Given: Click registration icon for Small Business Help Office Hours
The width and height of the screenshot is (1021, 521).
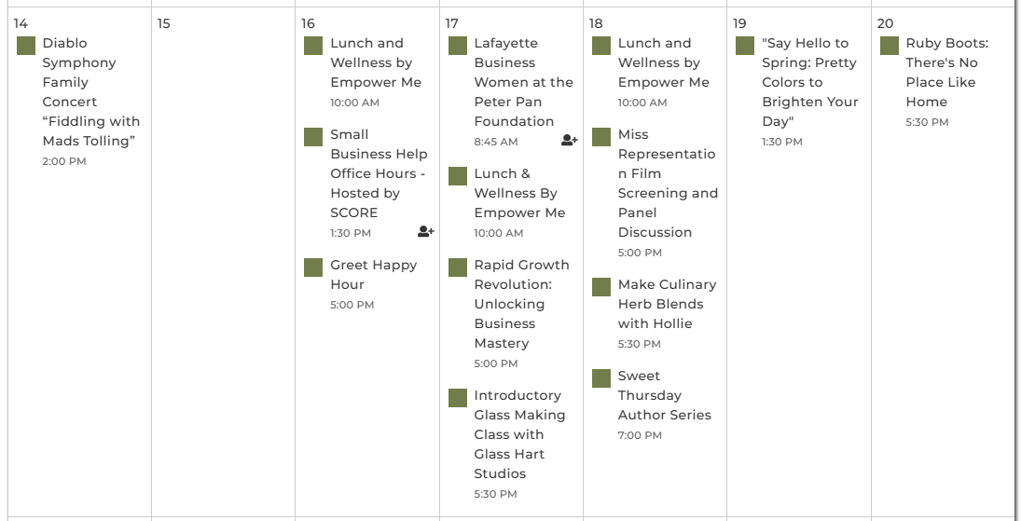Looking at the screenshot, I should [x=425, y=232].
